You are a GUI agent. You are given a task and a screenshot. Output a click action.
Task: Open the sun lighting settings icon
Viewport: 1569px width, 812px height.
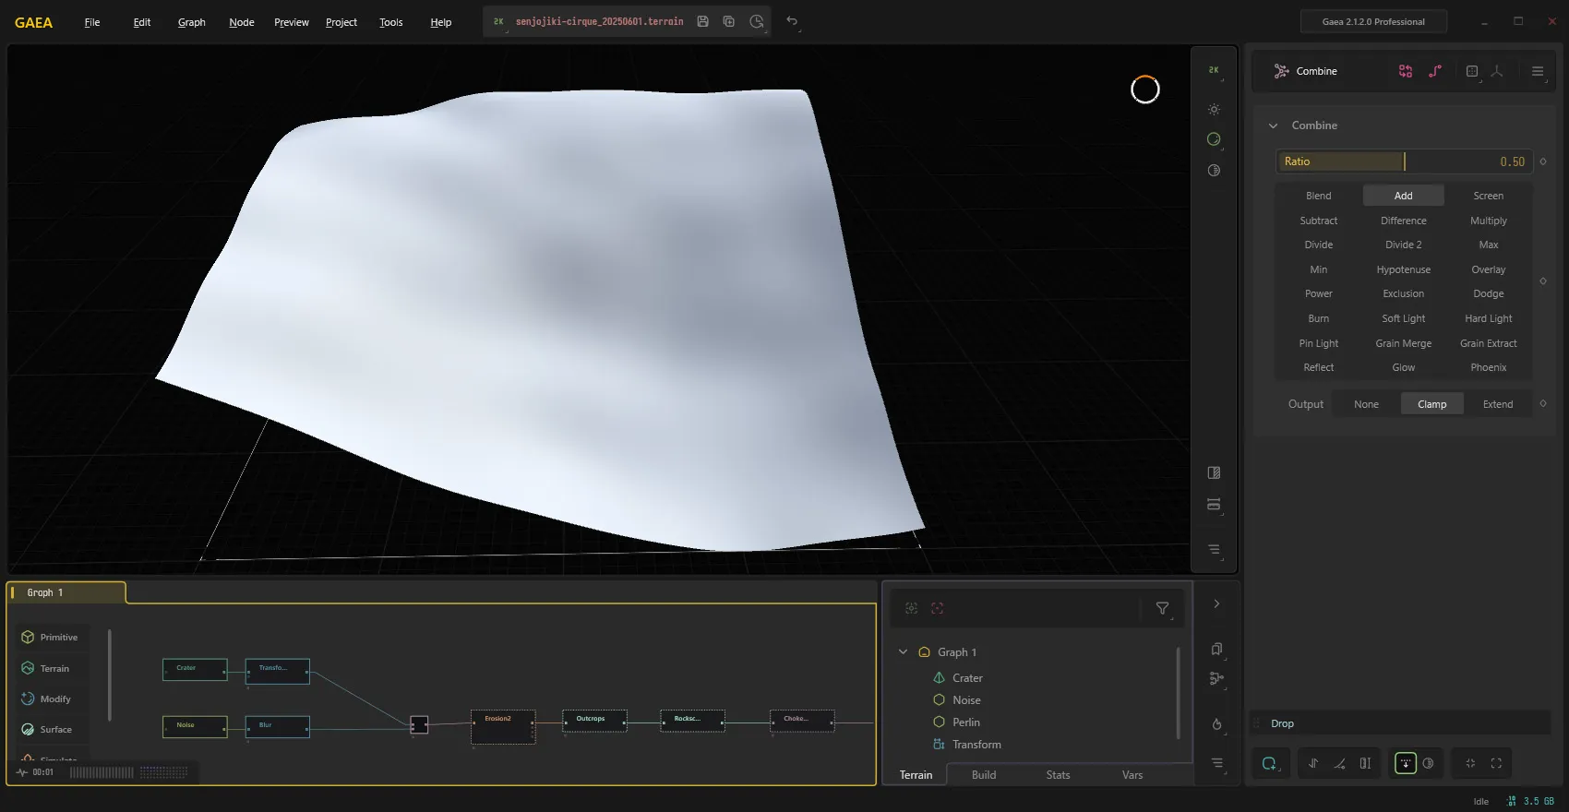(1214, 109)
